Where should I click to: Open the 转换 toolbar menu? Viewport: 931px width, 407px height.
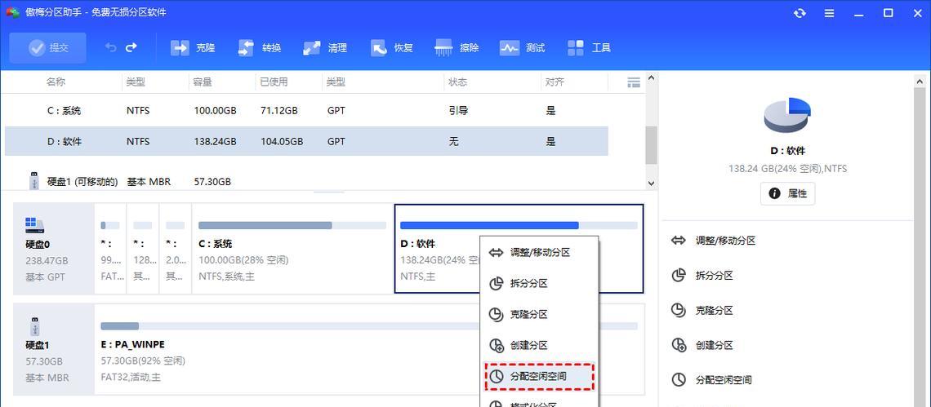(260, 48)
